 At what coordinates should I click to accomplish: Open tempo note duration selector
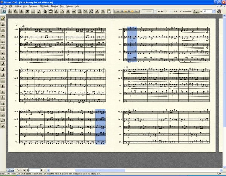[x=196, y=11]
